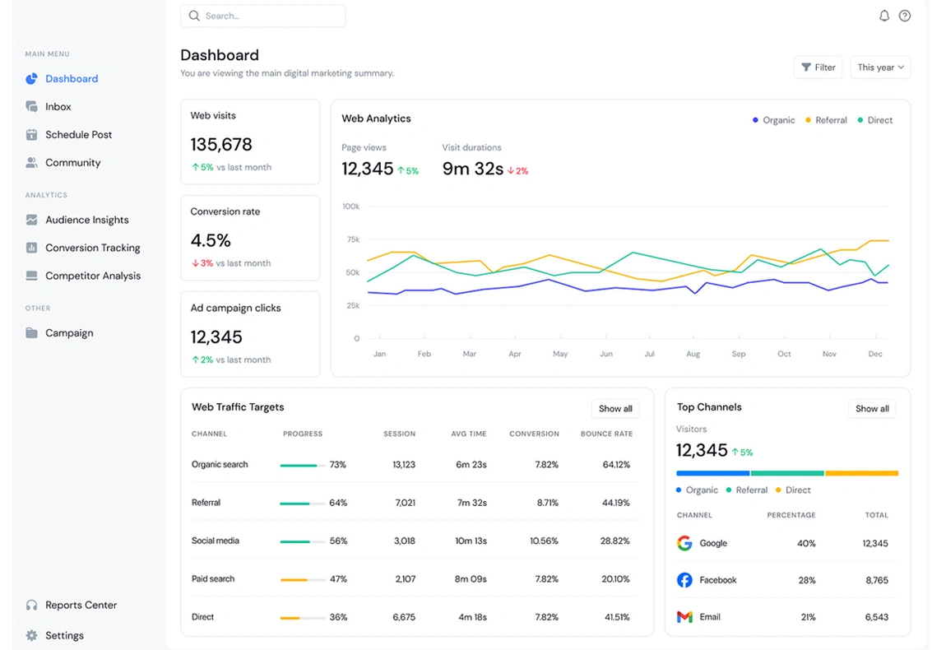Click Show all in Top Channels

coord(871,408)
